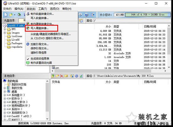Open the 帮助(H) menu

pos(67,9)
